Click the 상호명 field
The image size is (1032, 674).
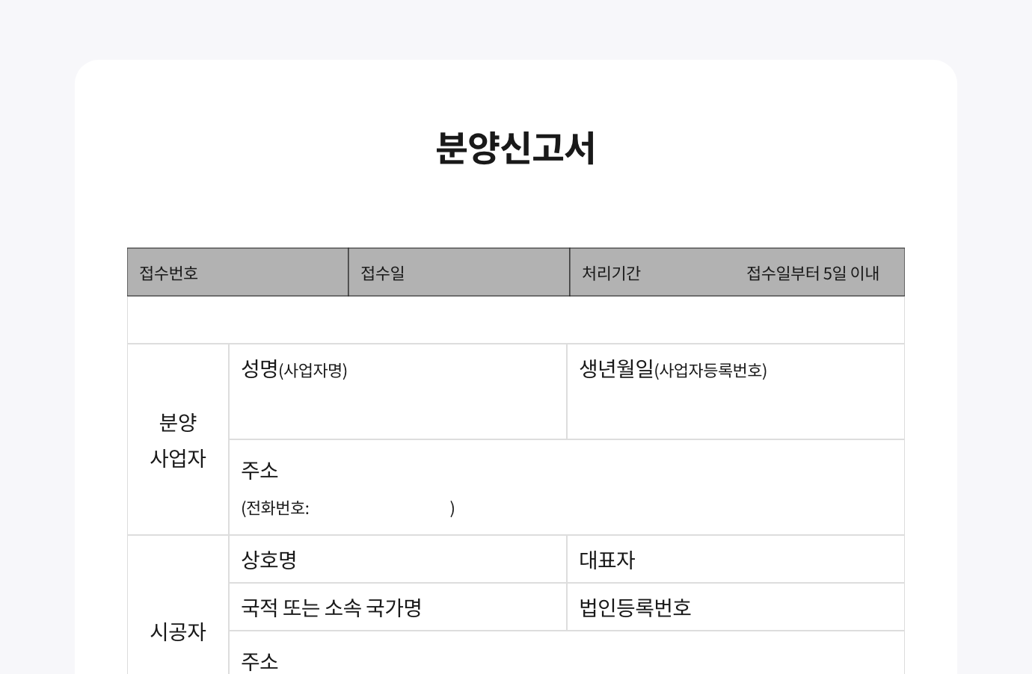point(397,560)
